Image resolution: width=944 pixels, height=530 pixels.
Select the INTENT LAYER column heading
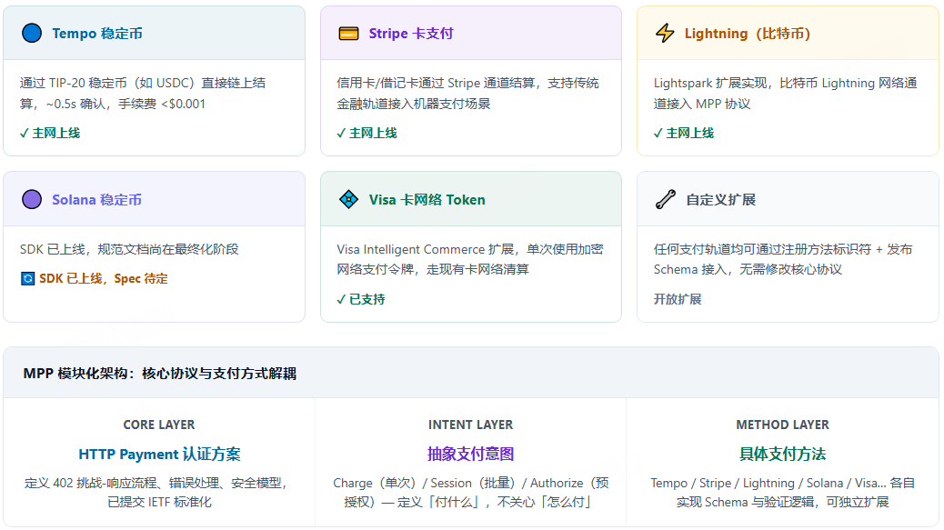click(x=470, y=425)
